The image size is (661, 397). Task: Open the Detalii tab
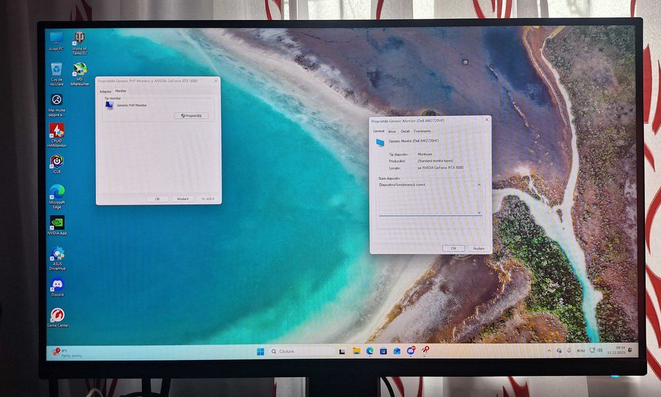[405, 131]
